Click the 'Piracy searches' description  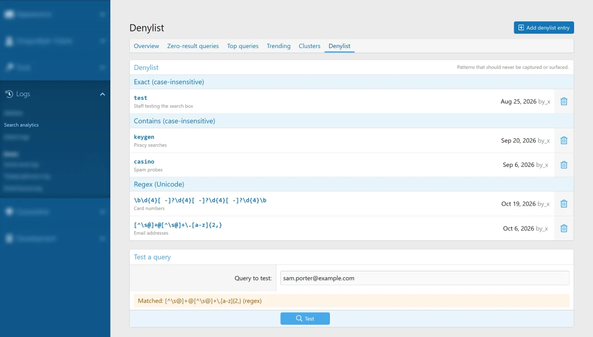click(150, 145)
